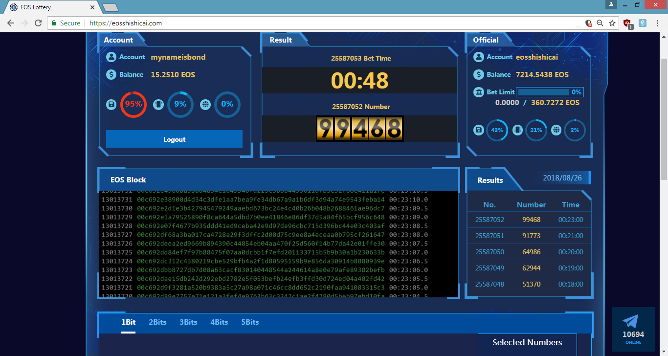Click the 7214.5438 EOS official balance
668x356 pixels.
click(x=542, y=75)
